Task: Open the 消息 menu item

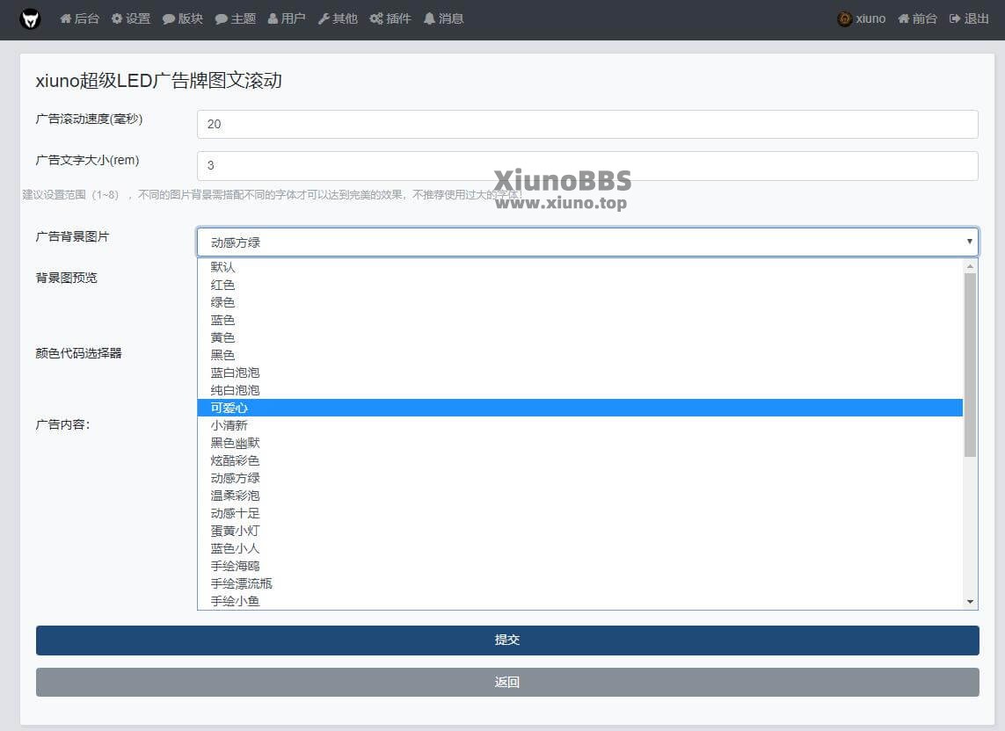Action: [x=443, y=18]
